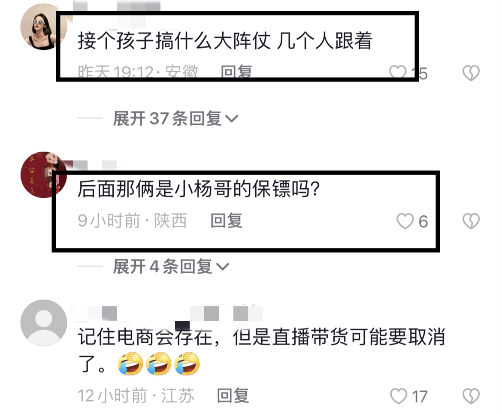
Task: Reply to the 安徽 comment
Action: tap(236, 73)
